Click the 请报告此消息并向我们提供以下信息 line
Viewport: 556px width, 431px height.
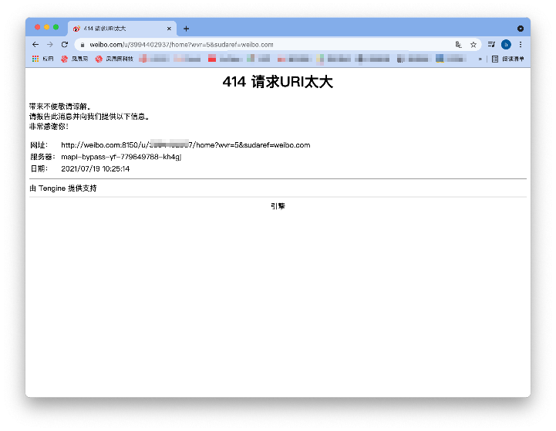89,117
